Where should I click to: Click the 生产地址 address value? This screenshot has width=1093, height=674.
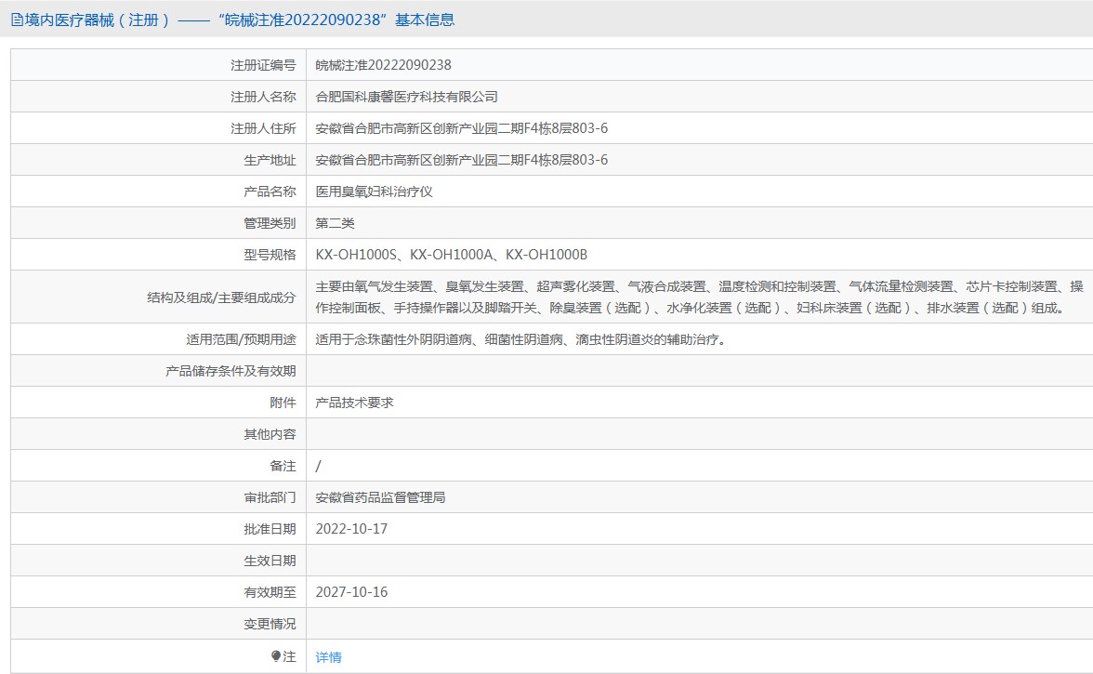tap(461, 160)
